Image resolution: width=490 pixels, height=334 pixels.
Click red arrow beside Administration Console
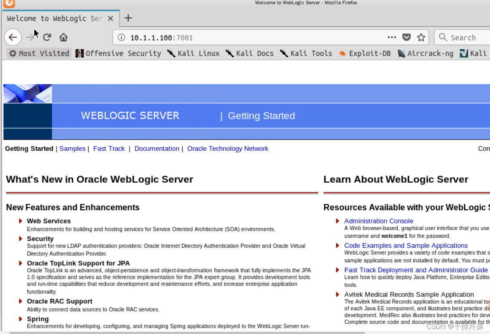click(338, 221)
